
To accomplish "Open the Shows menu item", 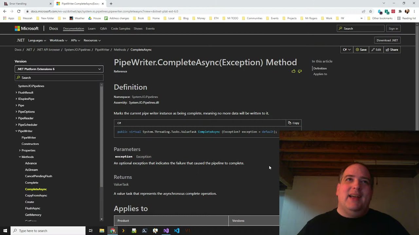I will (138, 28).
